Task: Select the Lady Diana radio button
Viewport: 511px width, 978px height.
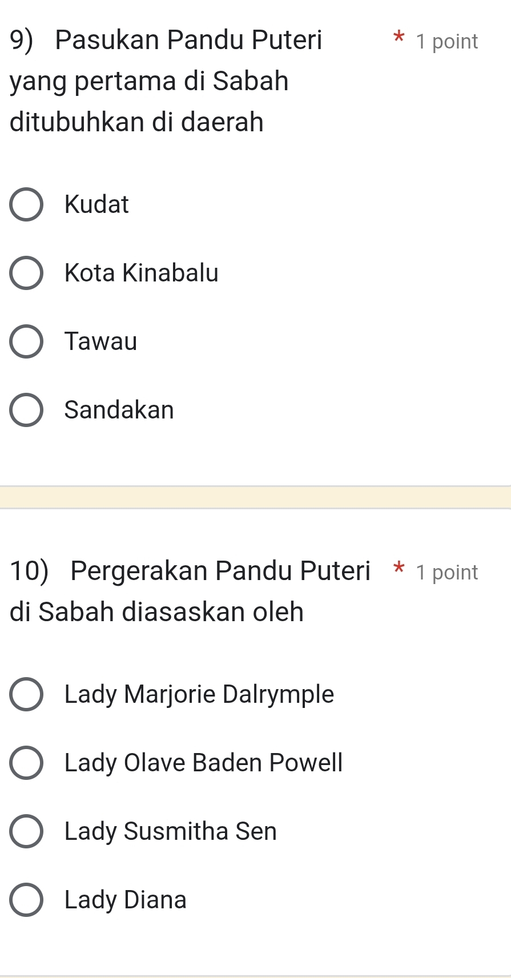Action: coord(26,900)
